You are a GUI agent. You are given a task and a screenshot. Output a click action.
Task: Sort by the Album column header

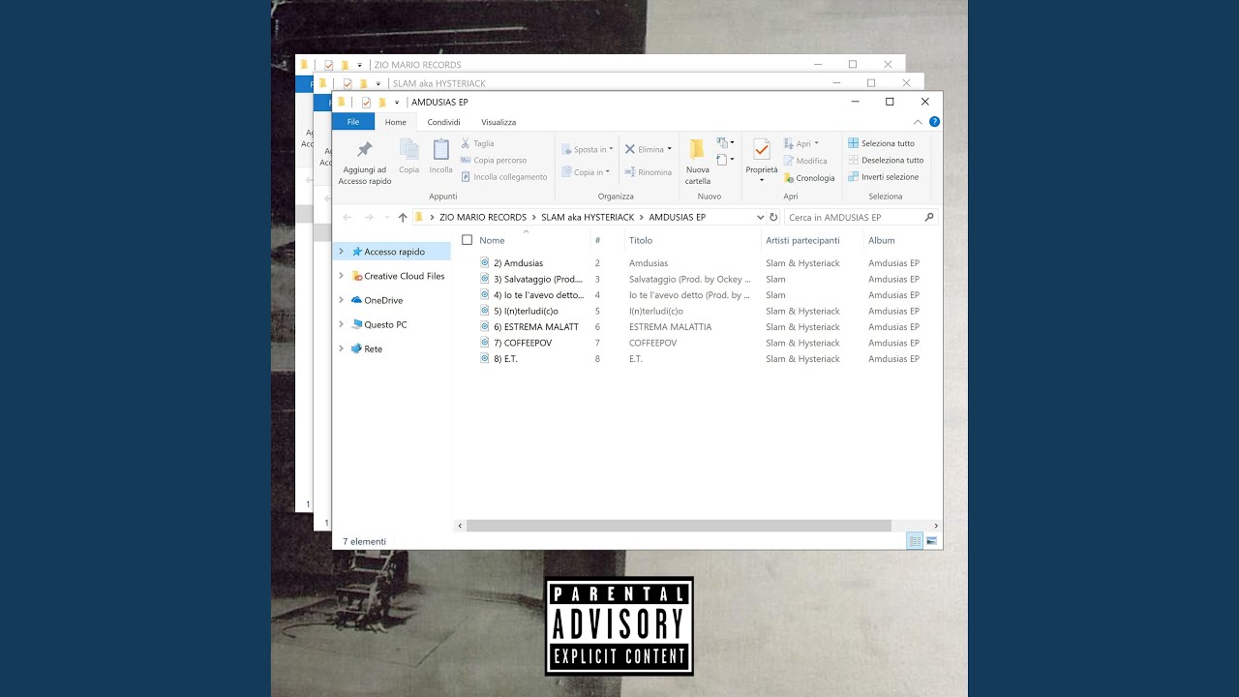[882, 240]
